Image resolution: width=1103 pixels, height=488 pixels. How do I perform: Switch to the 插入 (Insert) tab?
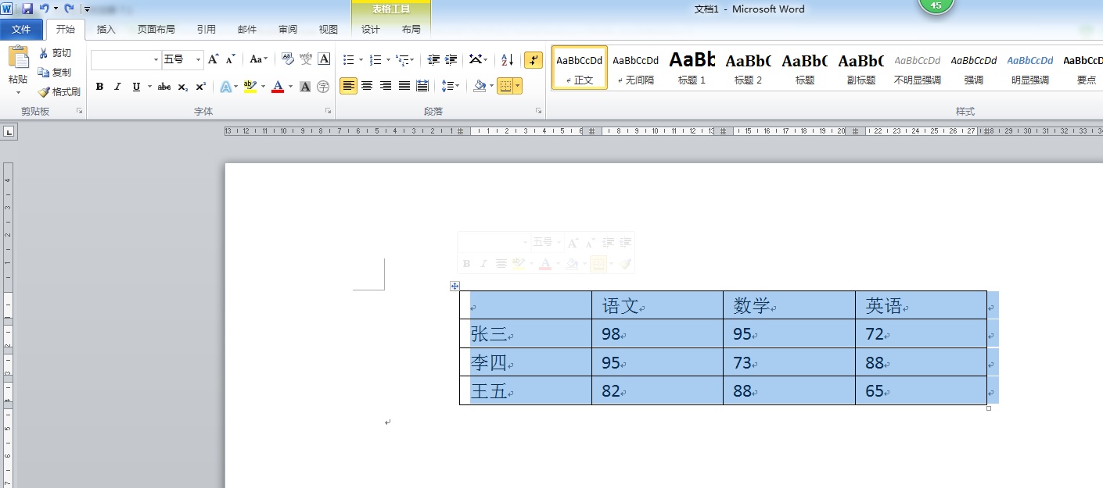point(106,30)
